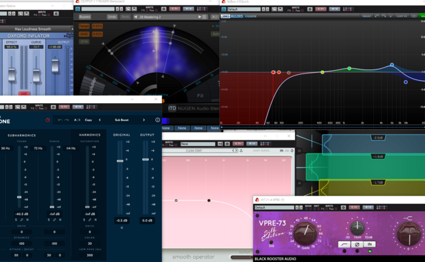Click the Gain knob on VPRE-73

pos(305,234)
